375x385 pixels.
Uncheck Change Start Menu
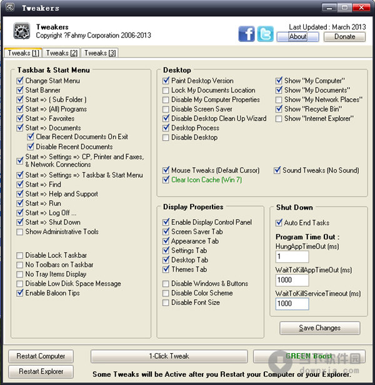pyautogui.click(x=20, y=81)
